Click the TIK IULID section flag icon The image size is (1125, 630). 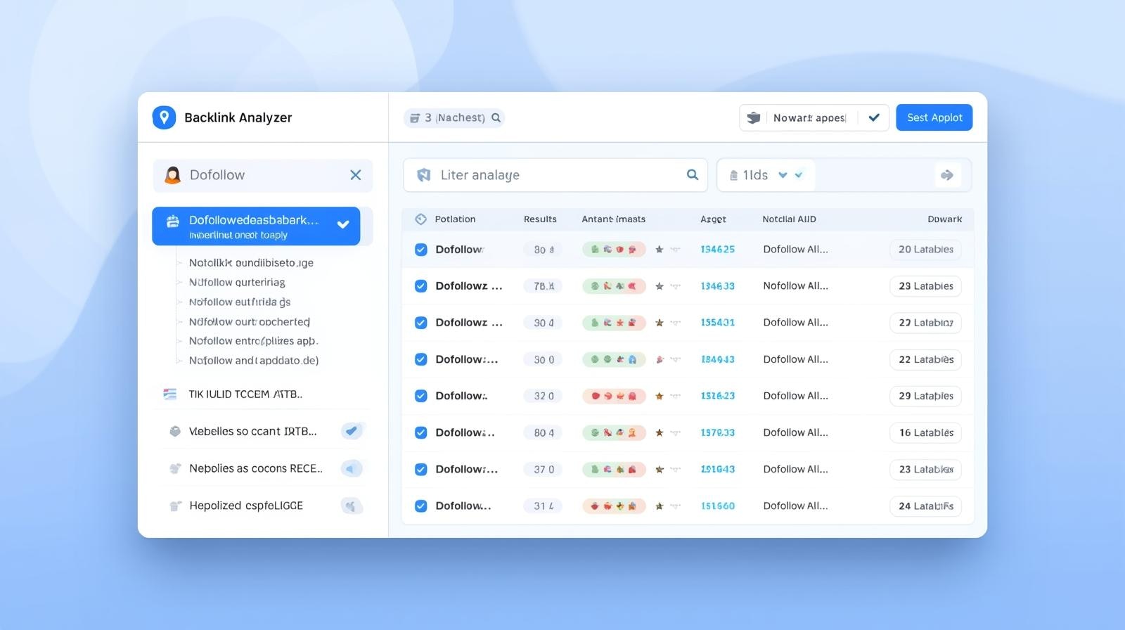click(169, 394)
